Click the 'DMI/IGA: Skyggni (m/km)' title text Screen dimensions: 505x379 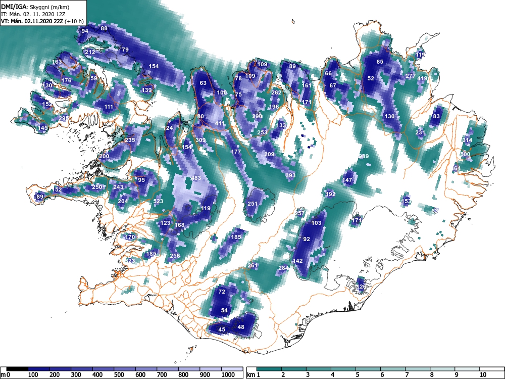[x=35, y=7]
